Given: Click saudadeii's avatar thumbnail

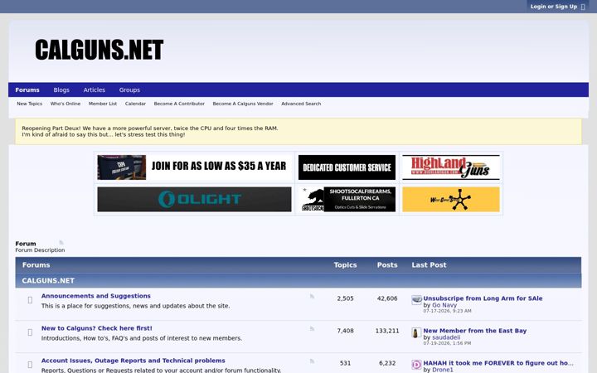Looking at the screenshot, I should coord(416,332).
